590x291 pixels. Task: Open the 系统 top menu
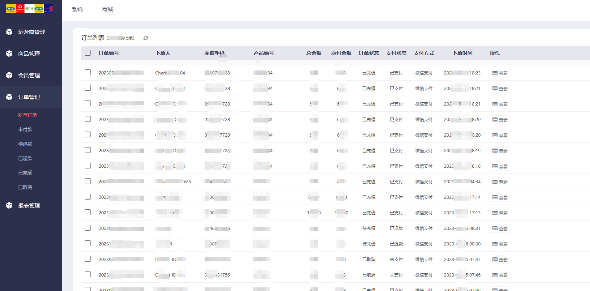tap(77, 9)
